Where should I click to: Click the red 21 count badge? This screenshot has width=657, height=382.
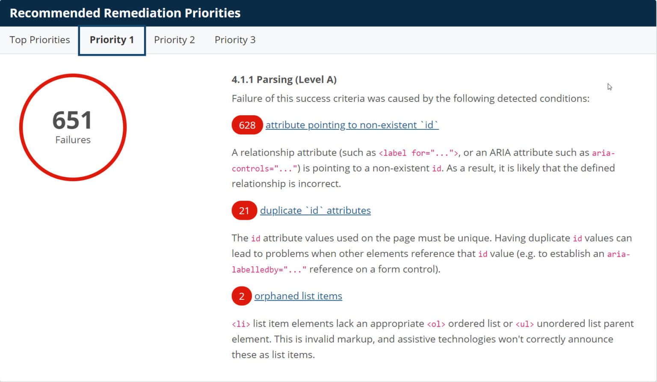coord(244,211)
